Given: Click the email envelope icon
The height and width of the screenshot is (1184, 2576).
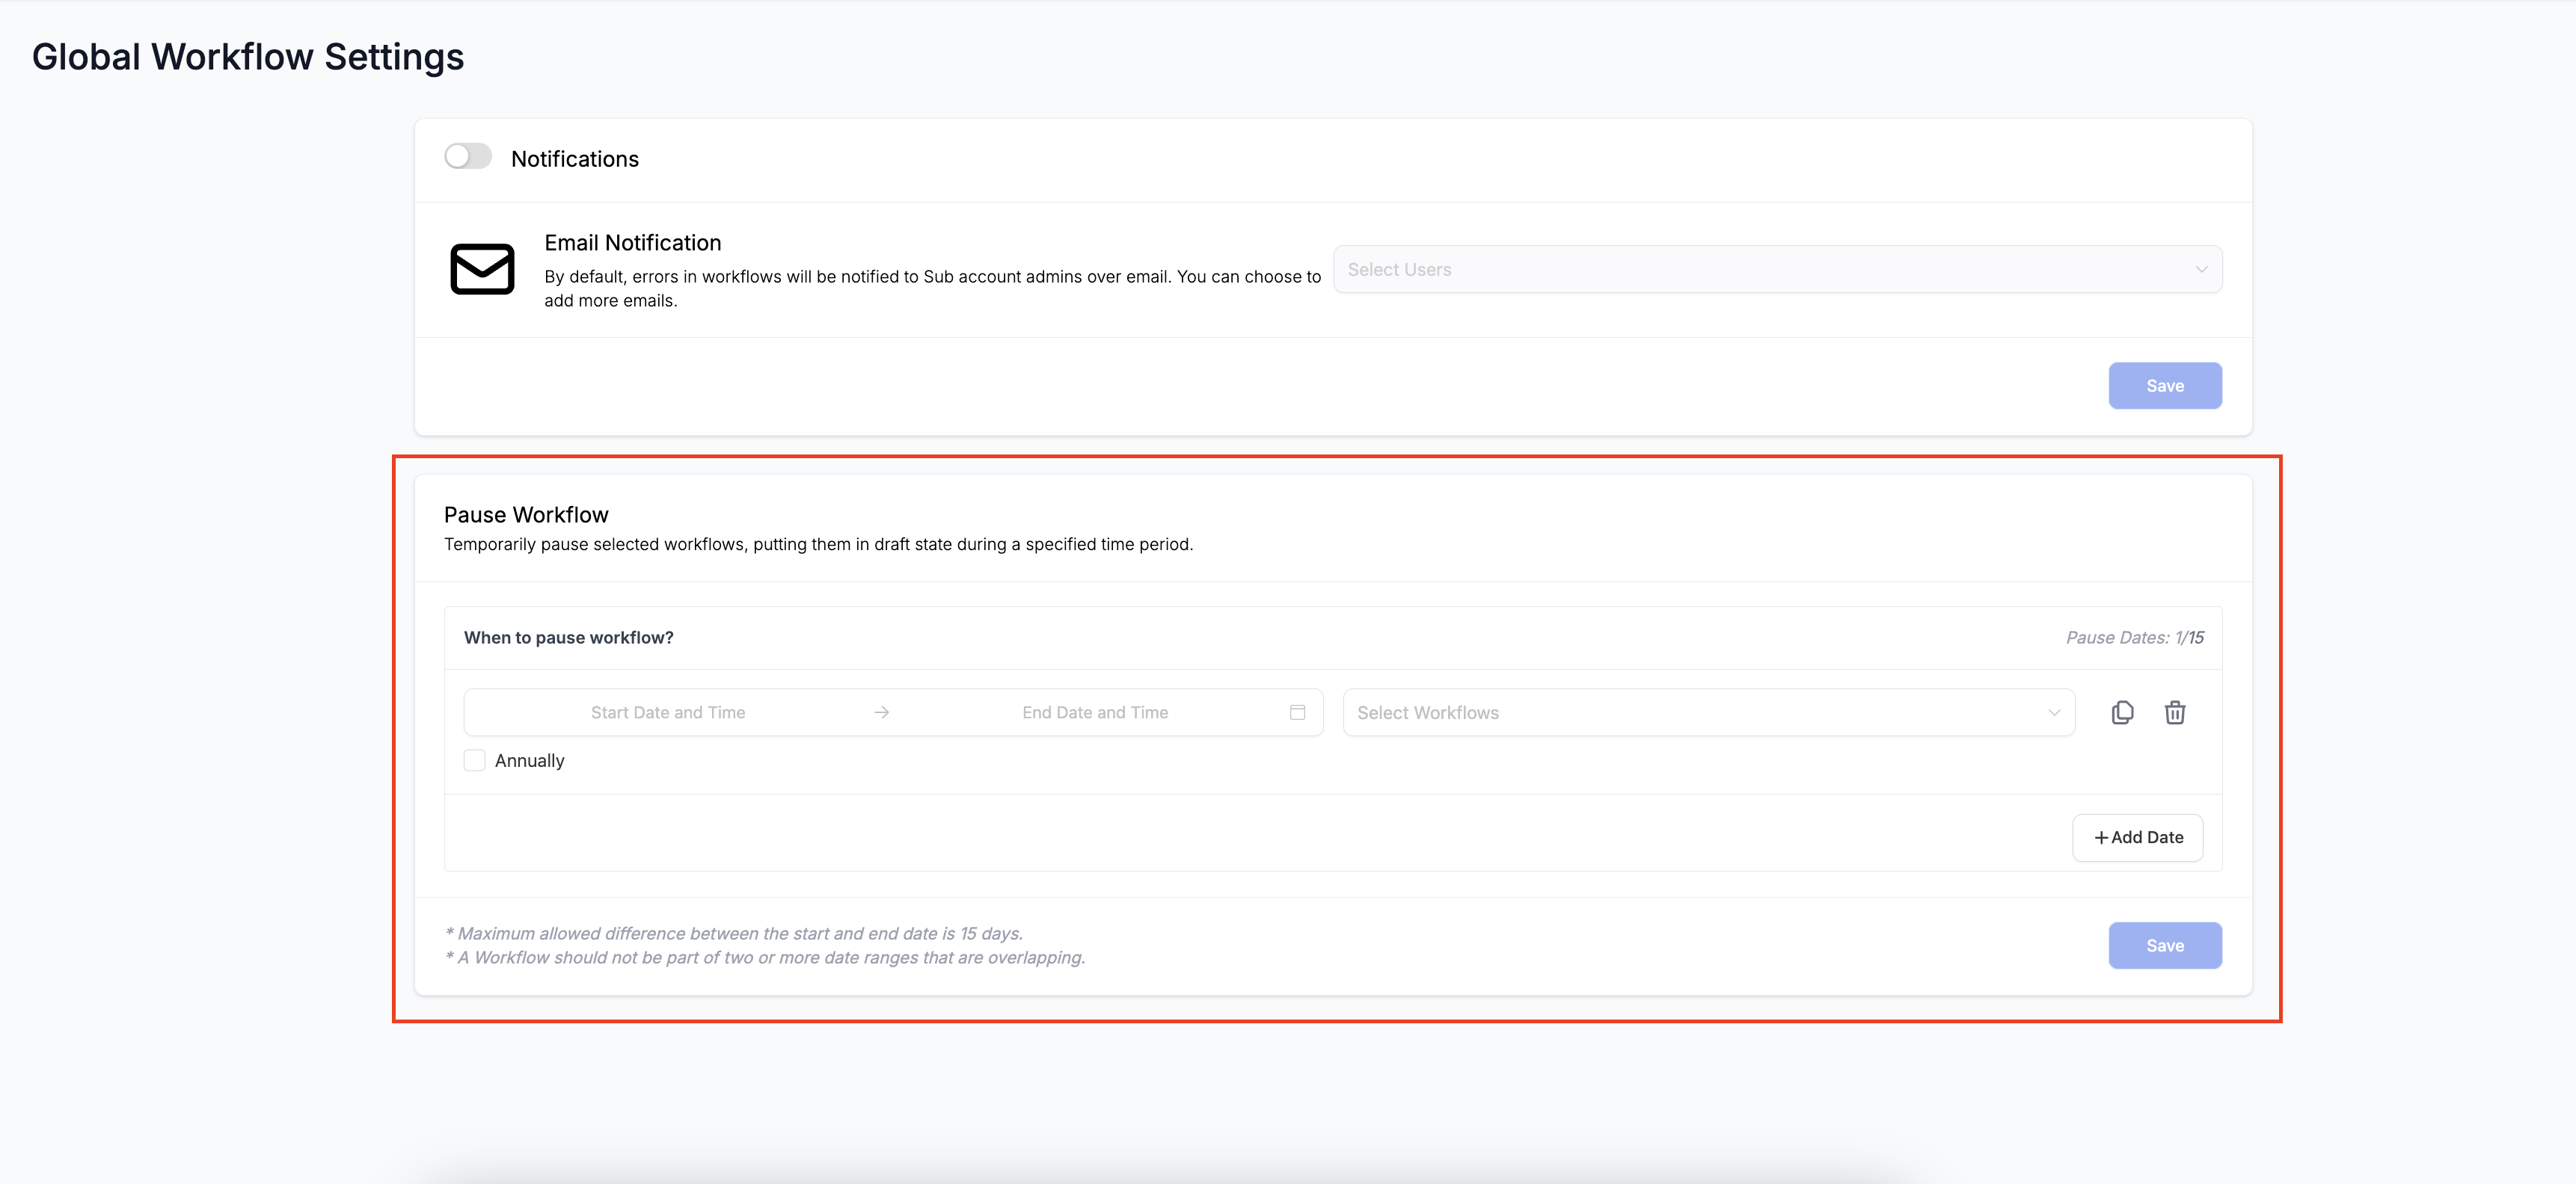Looking at the screenshot, I should pyautogui.click(x=482, y=270).
